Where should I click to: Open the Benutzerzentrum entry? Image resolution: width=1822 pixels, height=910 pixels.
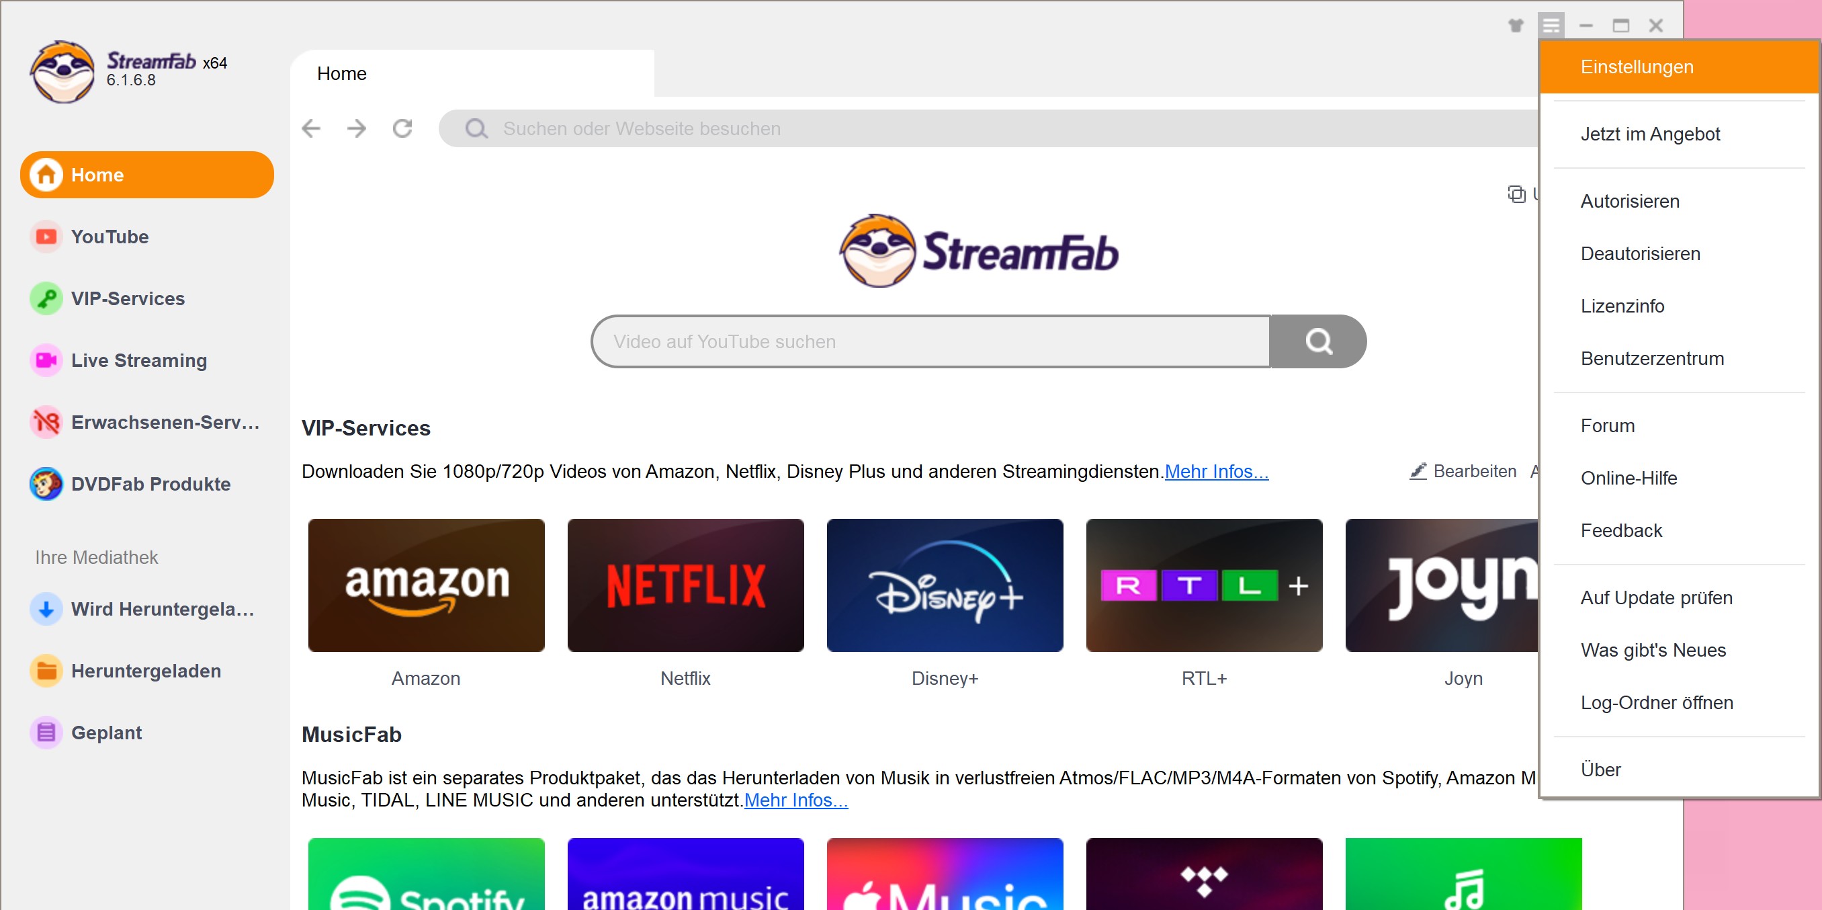pyautogui.click(x=1651, y=358)
